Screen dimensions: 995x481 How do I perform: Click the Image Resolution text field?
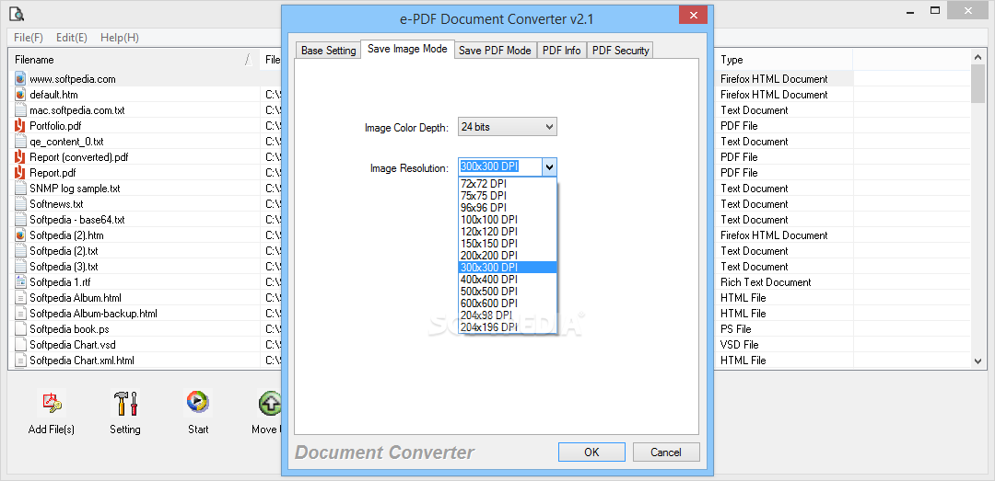coord(500,167)
